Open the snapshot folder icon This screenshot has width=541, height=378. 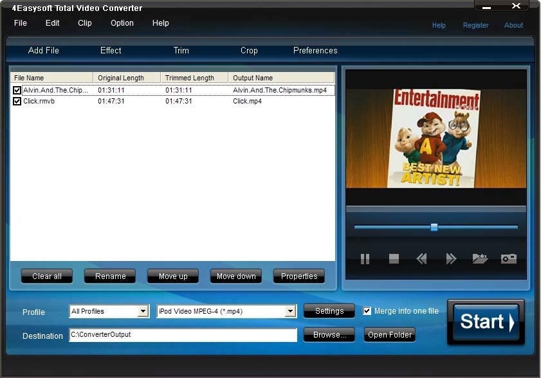[480, 259]
